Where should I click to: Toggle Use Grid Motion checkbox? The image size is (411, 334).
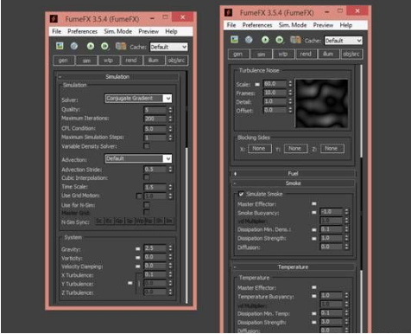pyautogui.click(x=139, y=196)
